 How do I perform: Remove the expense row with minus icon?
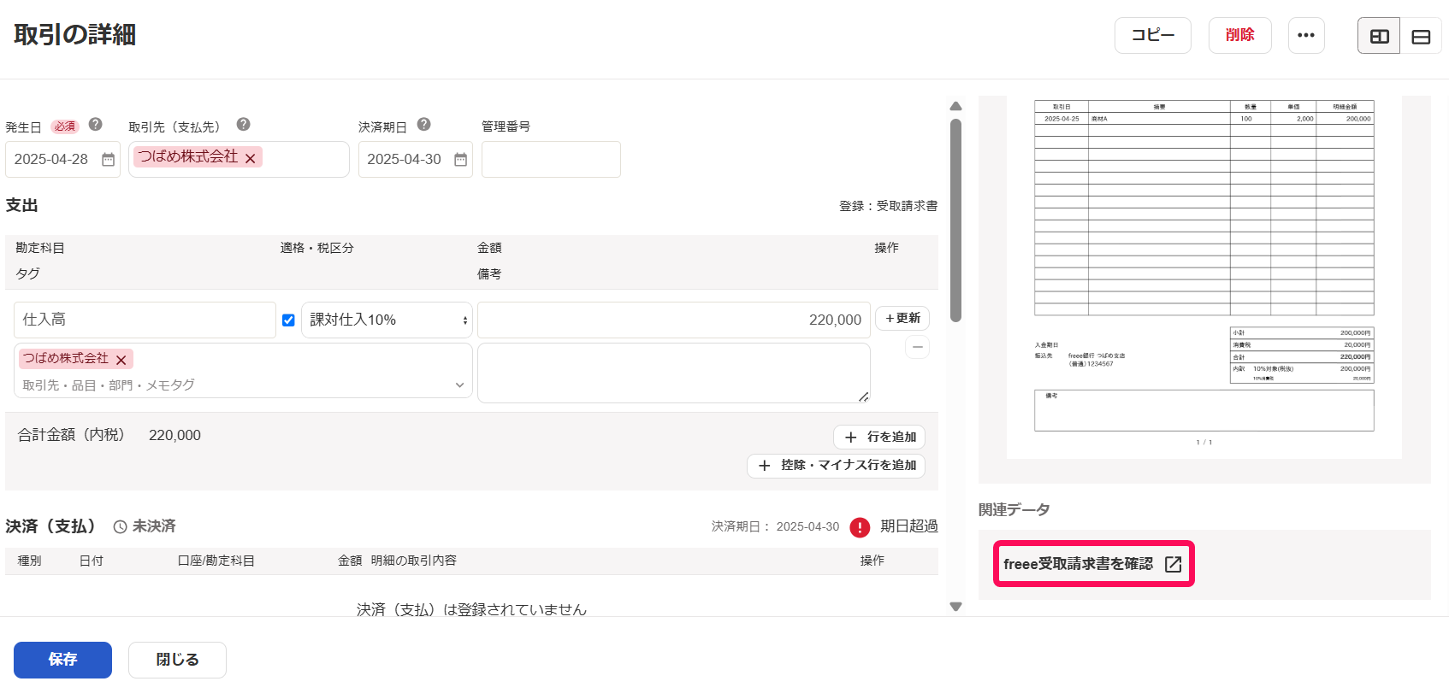coord(917,347)
